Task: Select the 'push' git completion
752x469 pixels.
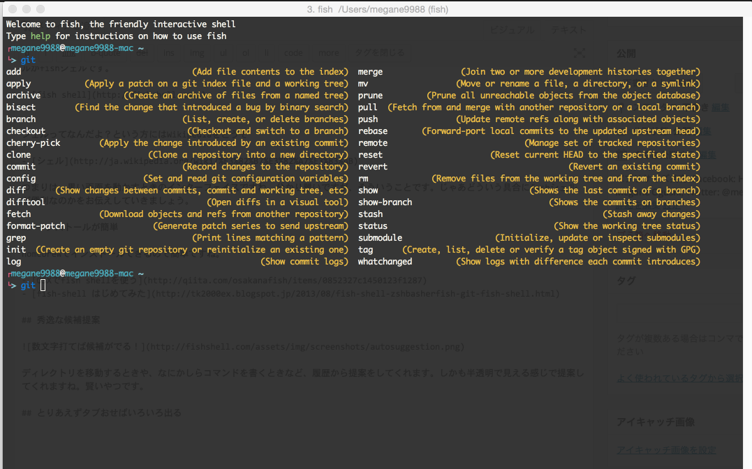Action: pos(367,119)
